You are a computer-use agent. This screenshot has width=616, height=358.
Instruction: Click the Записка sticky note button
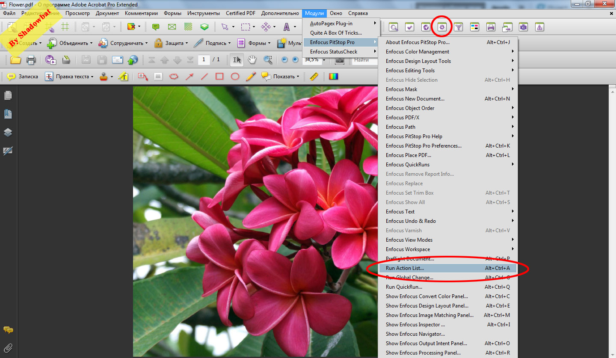[x=23, y=77]
